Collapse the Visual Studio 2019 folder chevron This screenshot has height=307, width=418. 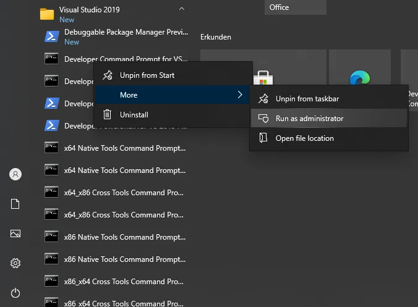coord(181,9)
